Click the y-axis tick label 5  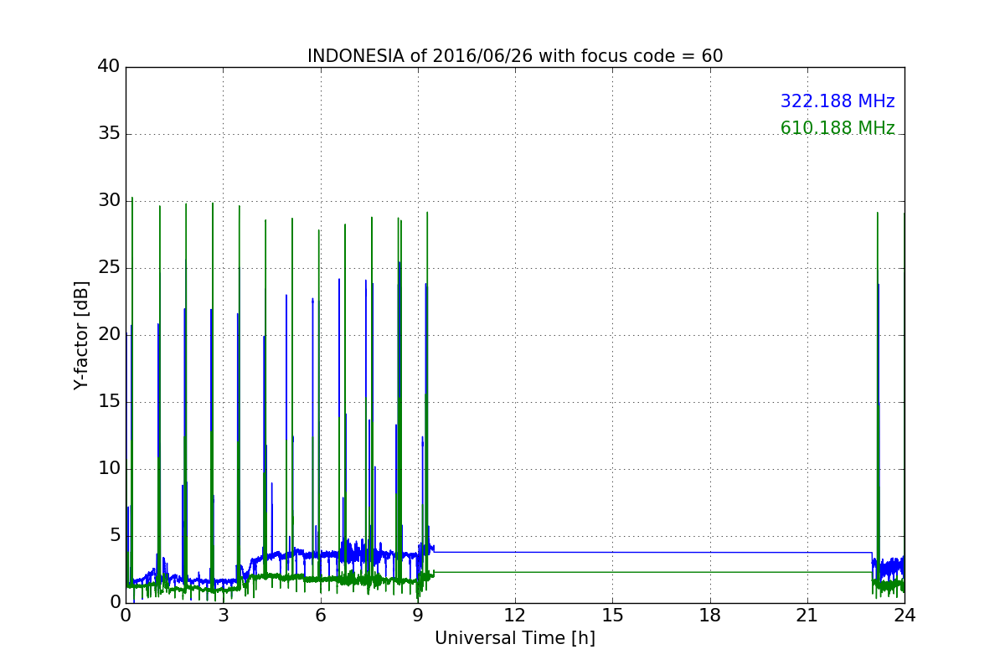(x=115, y=535)
